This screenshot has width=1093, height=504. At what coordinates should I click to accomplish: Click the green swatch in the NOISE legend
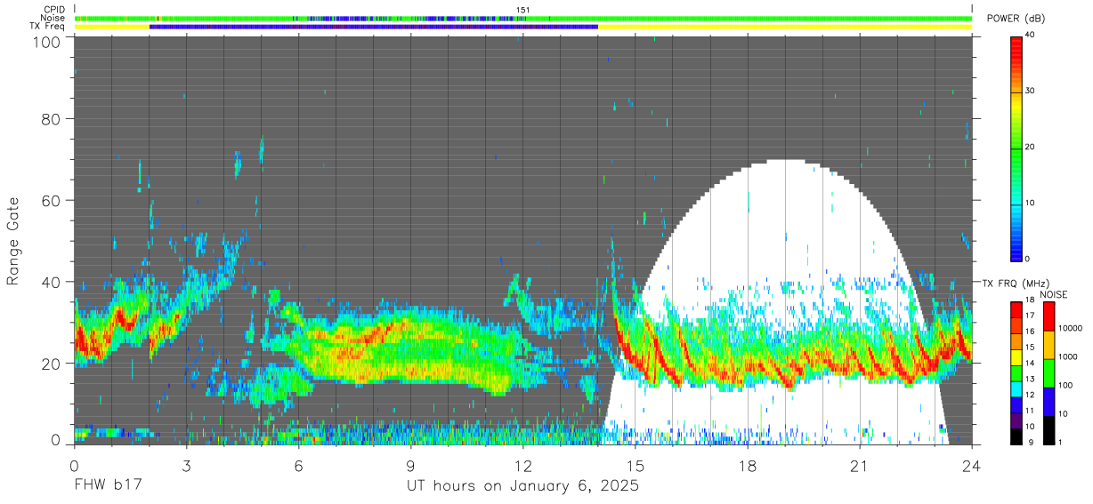pos(1048,372)
